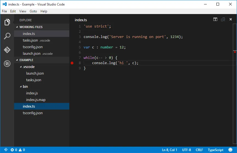The width and height of the screenshot is (237, 153).
Task: Close the index.ts editor
Action: coord(231,19)
